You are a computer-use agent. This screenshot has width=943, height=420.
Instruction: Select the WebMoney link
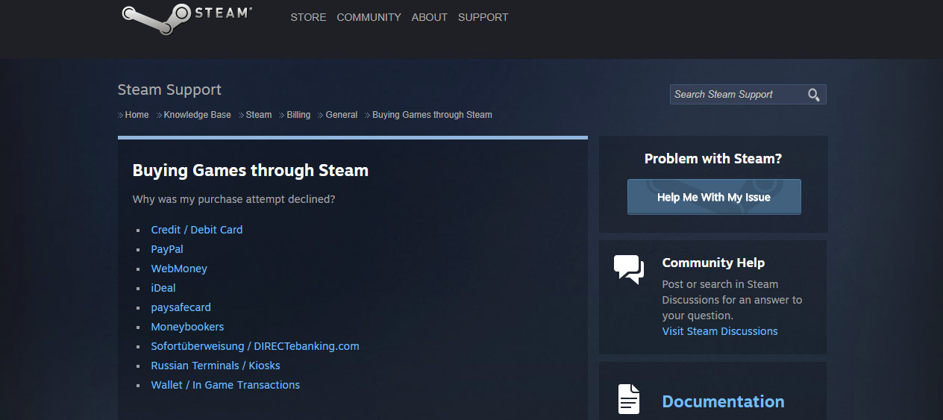click(179, 269)
